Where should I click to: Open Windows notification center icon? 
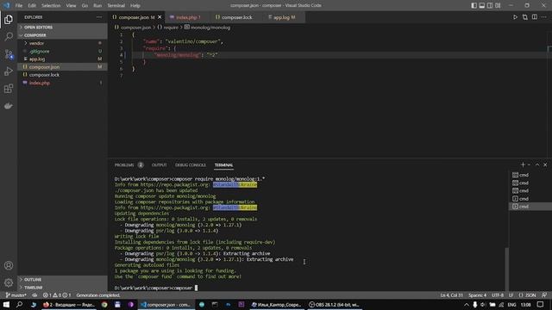pos(541,304)
